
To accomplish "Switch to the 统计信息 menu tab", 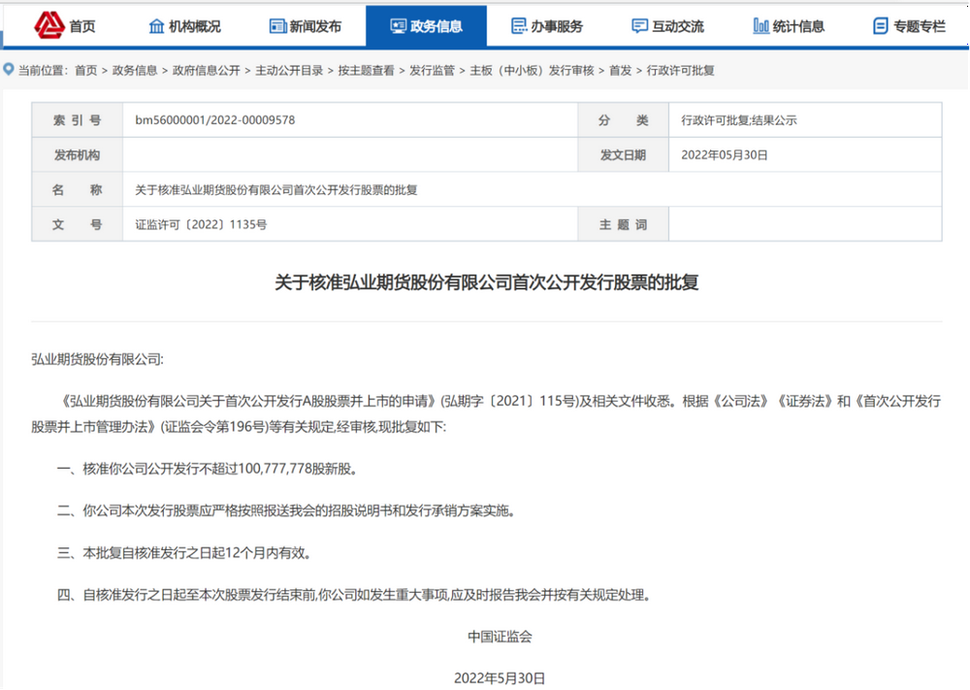I will (x=797, y=26).
